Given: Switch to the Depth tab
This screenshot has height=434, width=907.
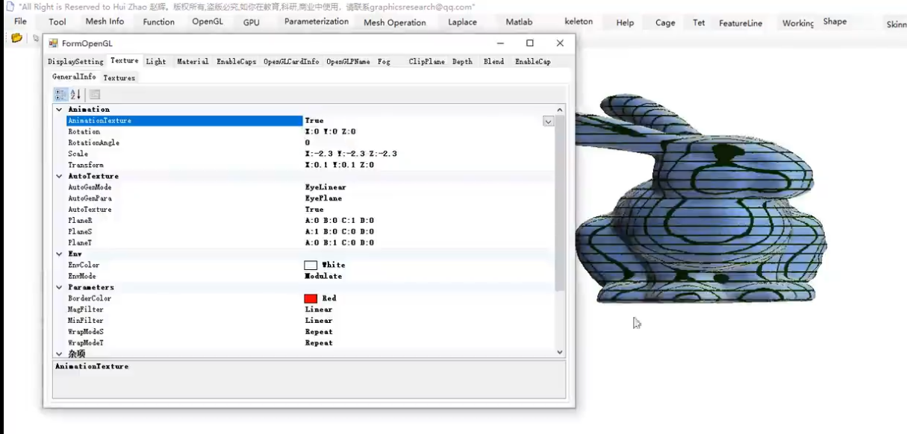Looking at the screenshot, I should [x=462, y=62].
